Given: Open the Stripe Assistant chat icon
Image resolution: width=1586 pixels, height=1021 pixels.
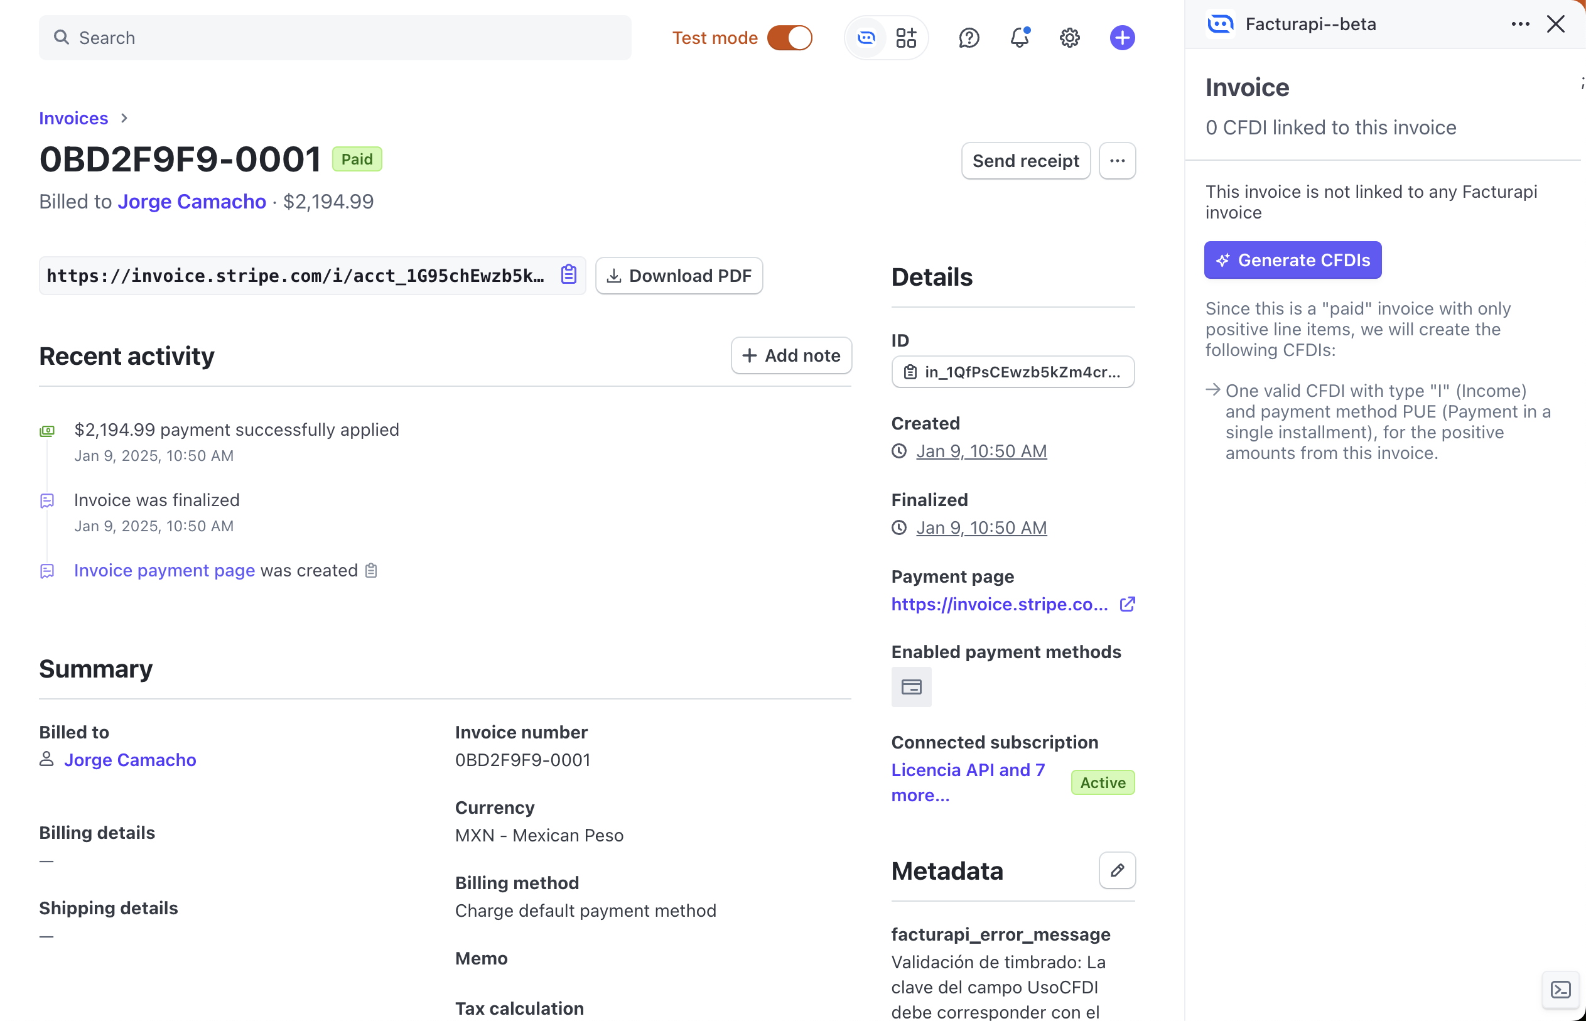Looking at the screenshot, I should [x=866, y=38].
